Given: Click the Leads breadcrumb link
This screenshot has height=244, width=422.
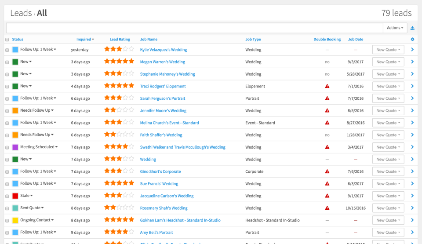Looking at the screenshot, I should (21, 13).
